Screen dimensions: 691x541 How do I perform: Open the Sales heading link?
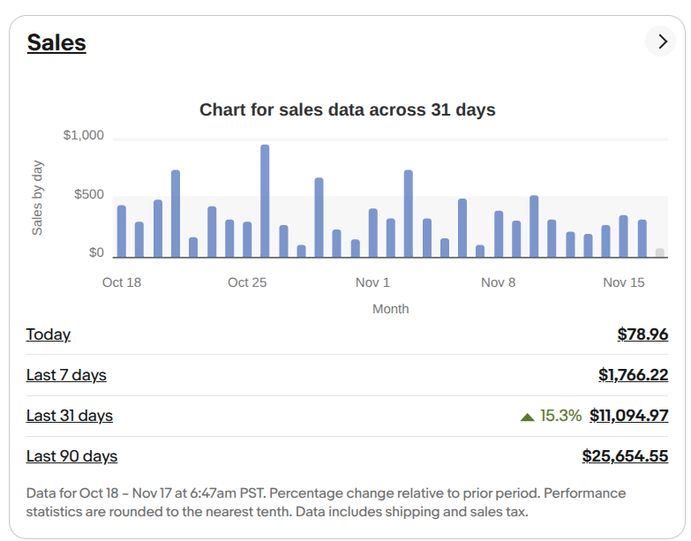click(56, 42)
